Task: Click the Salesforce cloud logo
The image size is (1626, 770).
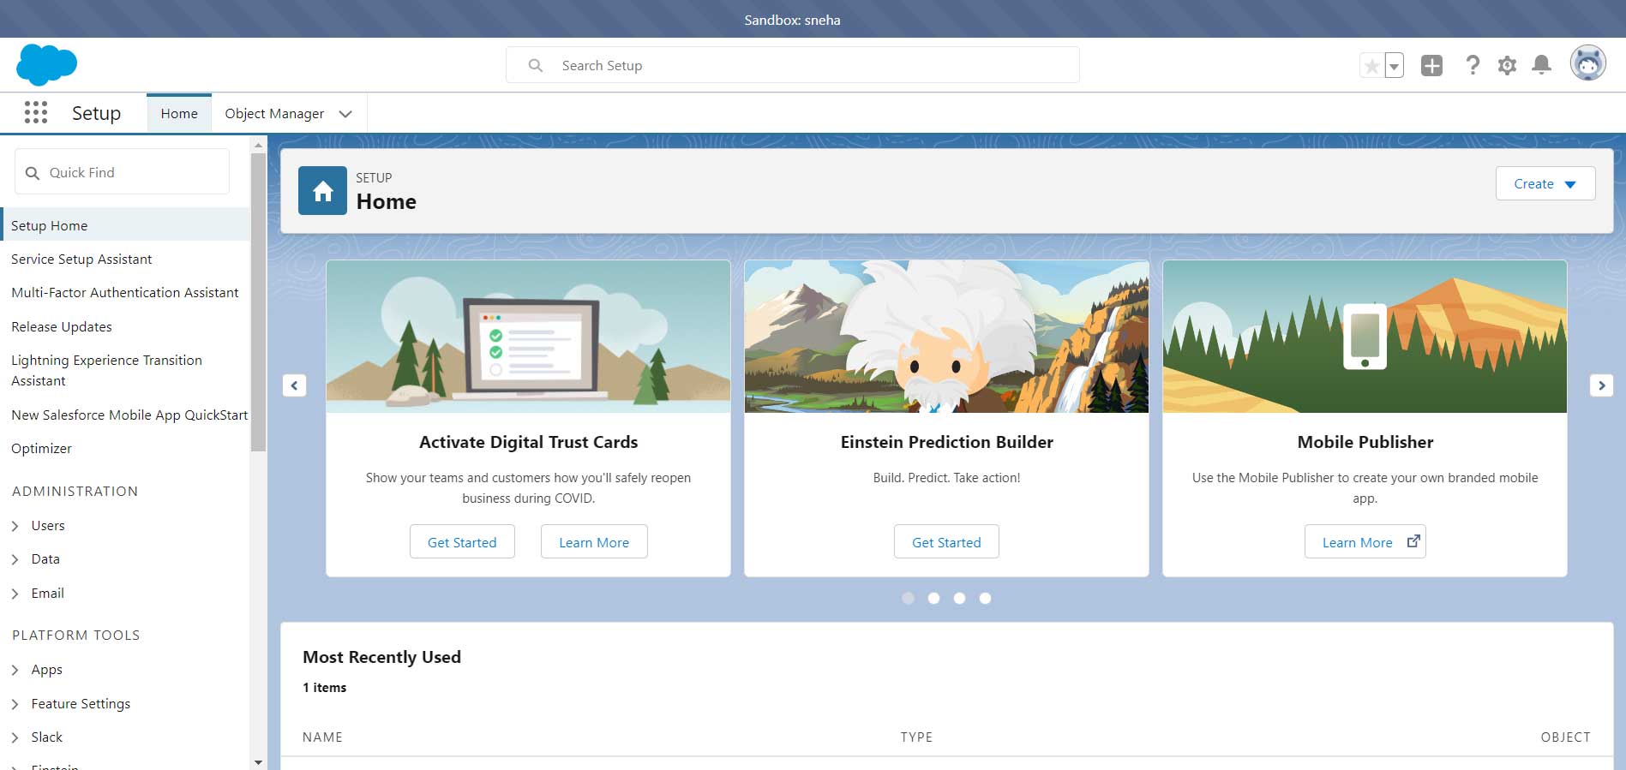Action: (46, 65)
